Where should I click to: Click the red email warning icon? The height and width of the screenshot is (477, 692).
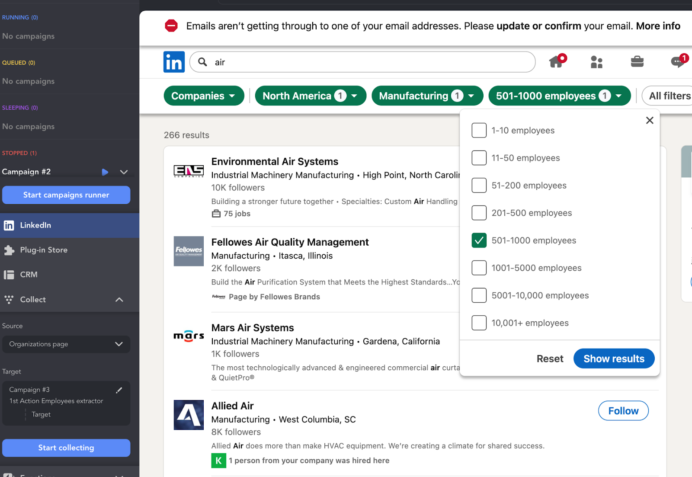click(x=171, y=26)
